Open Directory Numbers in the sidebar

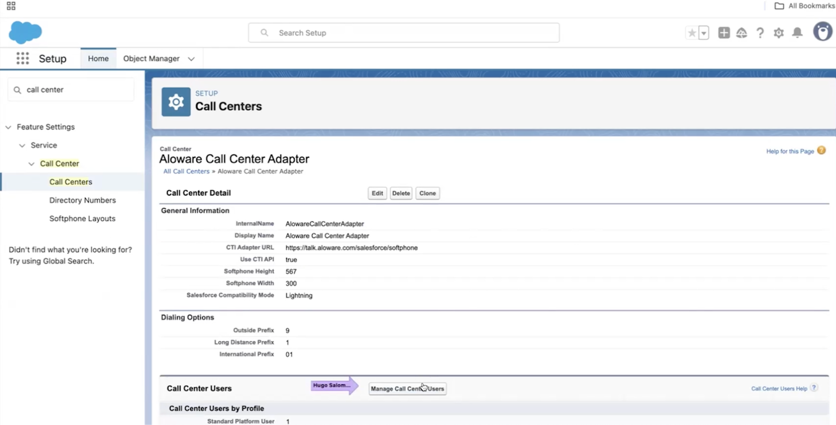coord(83,200)
